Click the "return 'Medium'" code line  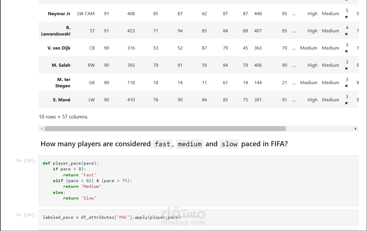point(82,186)
